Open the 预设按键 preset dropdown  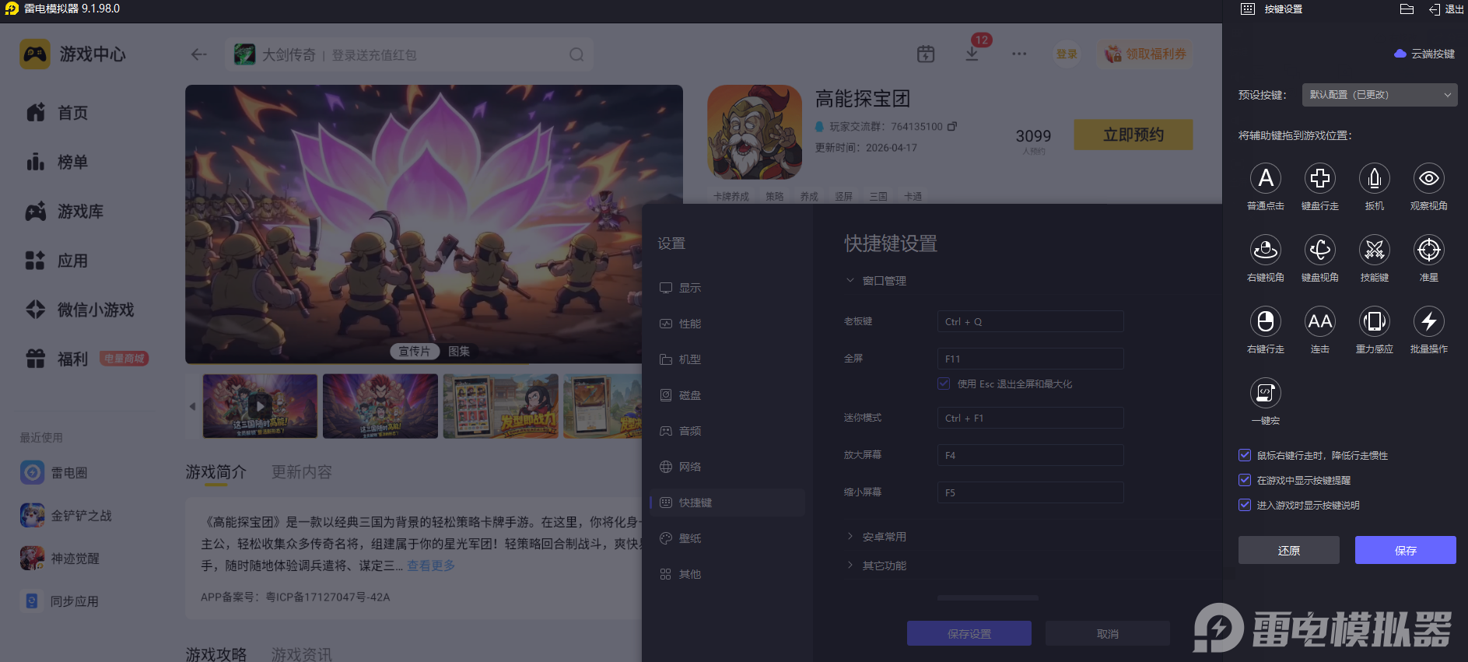[x=1379, y=95]
